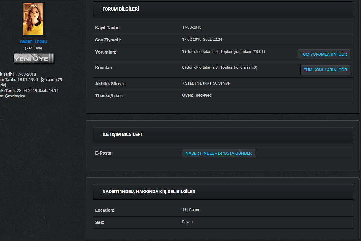Open Tüm Yorumlarını Gör button

point(323,54)
